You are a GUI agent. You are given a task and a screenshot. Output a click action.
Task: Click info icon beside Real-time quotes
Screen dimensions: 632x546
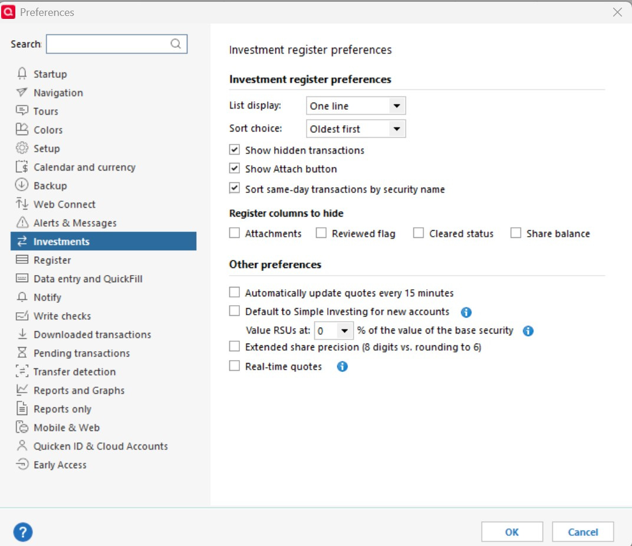click(x=342, y=367)
